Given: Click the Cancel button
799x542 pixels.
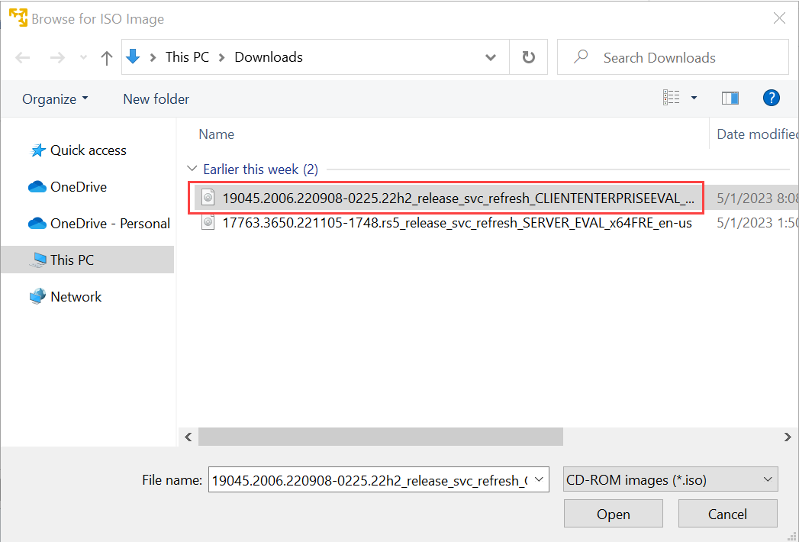Looking at the screenshot, I should pyautogui.click(x=728, y=514).
